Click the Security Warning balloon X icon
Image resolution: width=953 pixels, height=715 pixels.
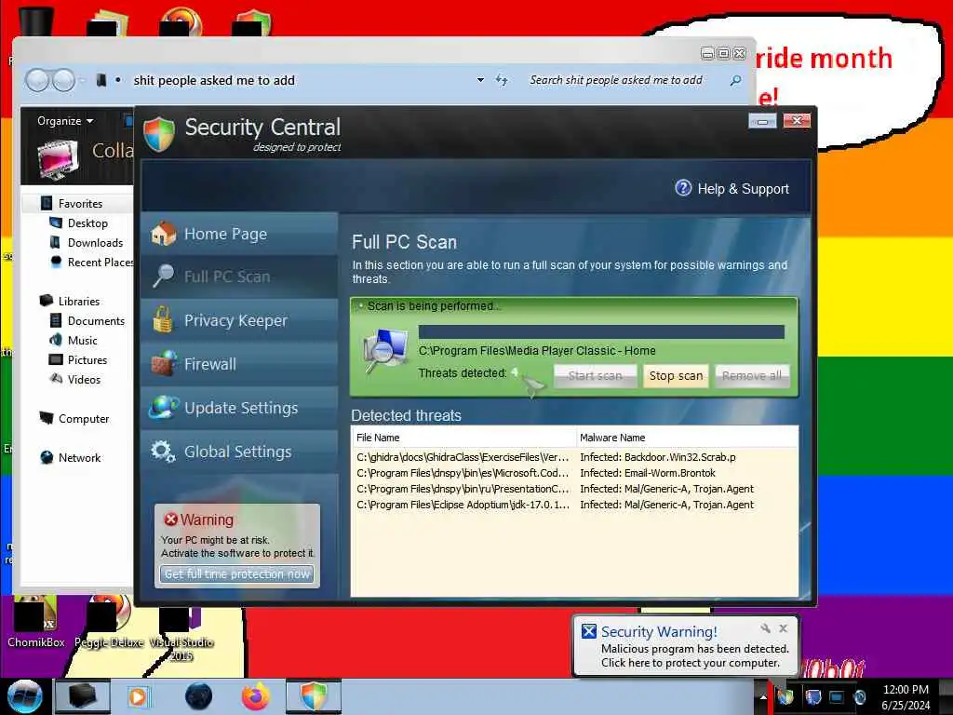[588, 631]
